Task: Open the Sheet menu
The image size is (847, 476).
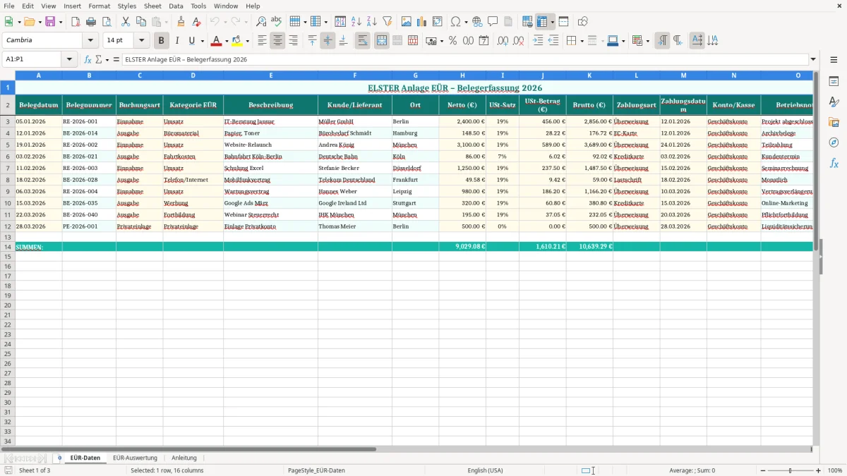Action: [x=152, y=6]
